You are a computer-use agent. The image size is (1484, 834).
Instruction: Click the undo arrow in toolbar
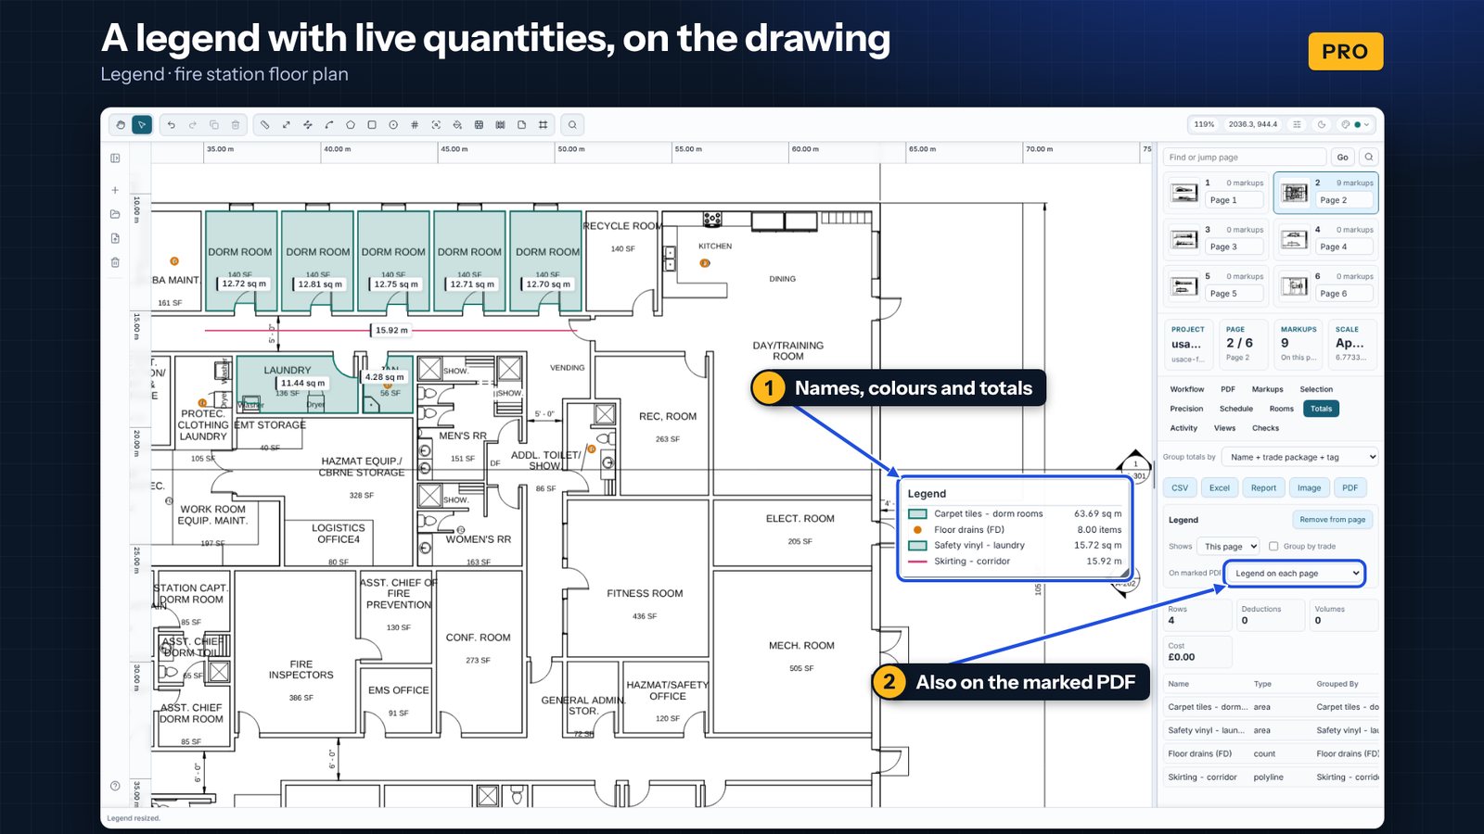coord(172,124)
